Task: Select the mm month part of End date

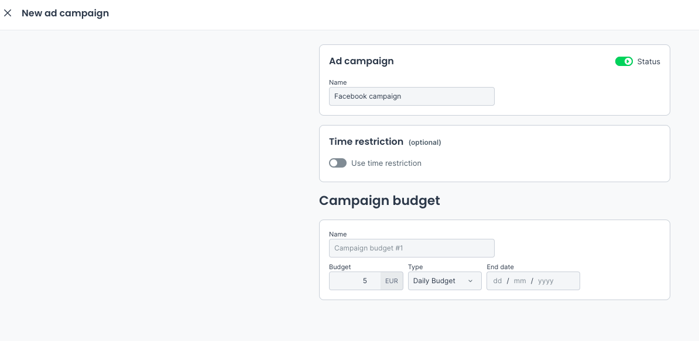Action: [x=520, y=281]
